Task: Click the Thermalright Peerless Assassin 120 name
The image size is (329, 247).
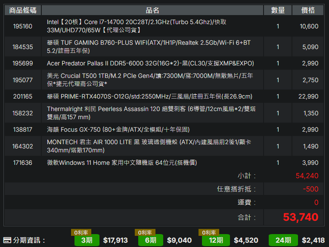Action: point(151,113)
